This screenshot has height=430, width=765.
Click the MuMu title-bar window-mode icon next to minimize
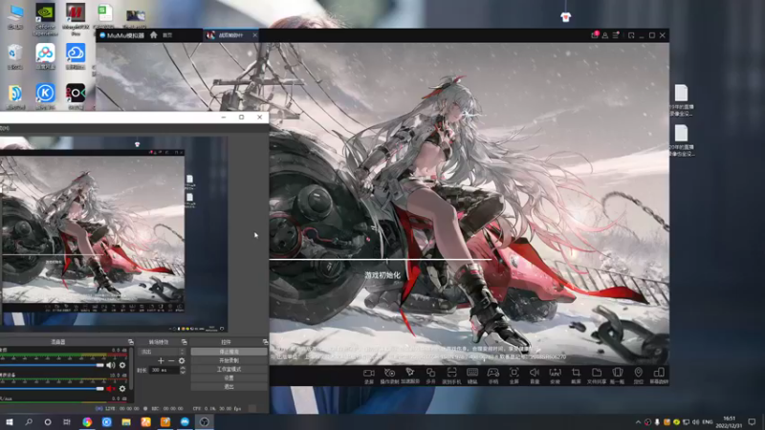pyautogui.click(x=631, y=35)
